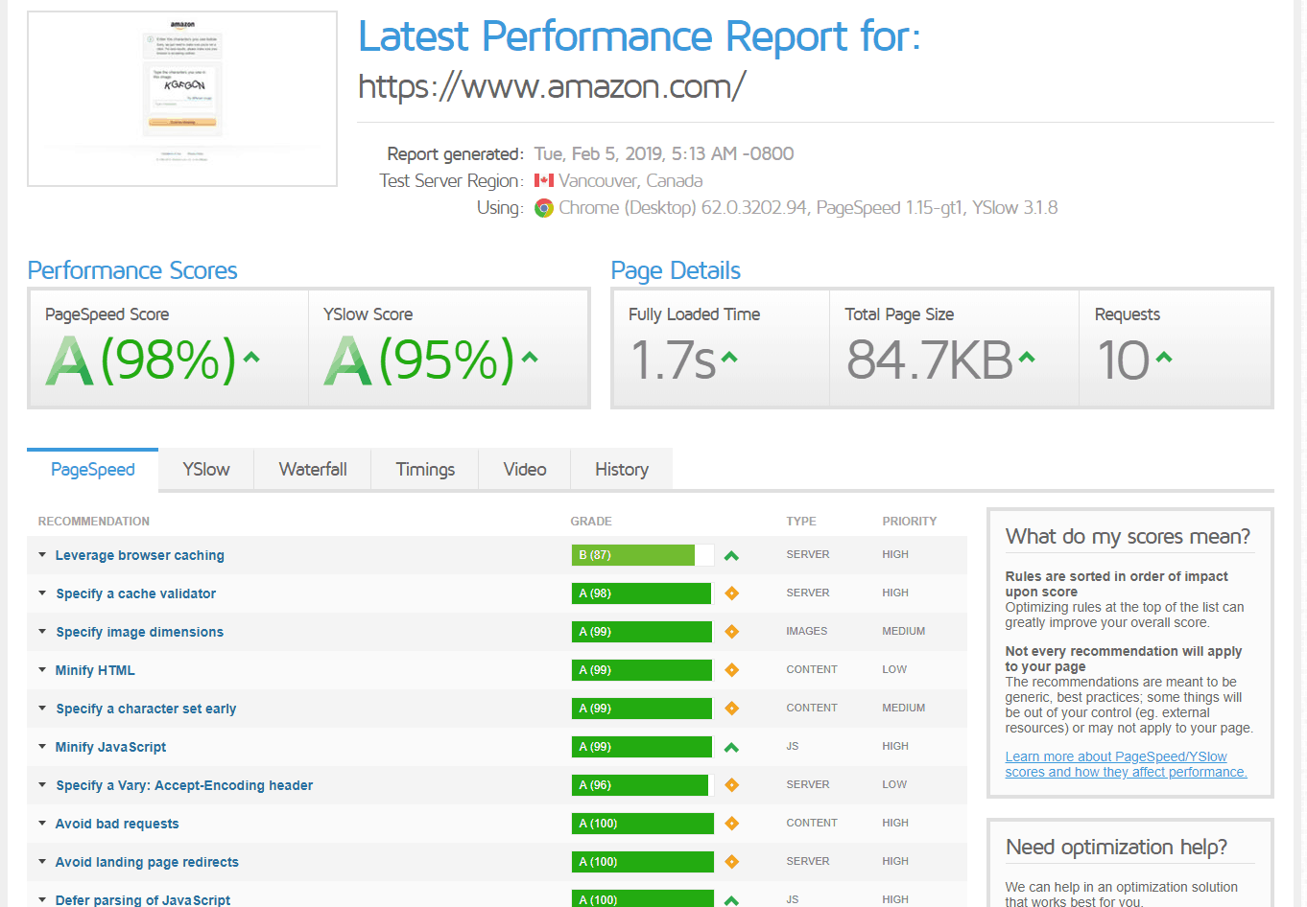Click the Chrome browser icon in report details
This screenshot has height=907, width=1307.
tap(544, 208)
